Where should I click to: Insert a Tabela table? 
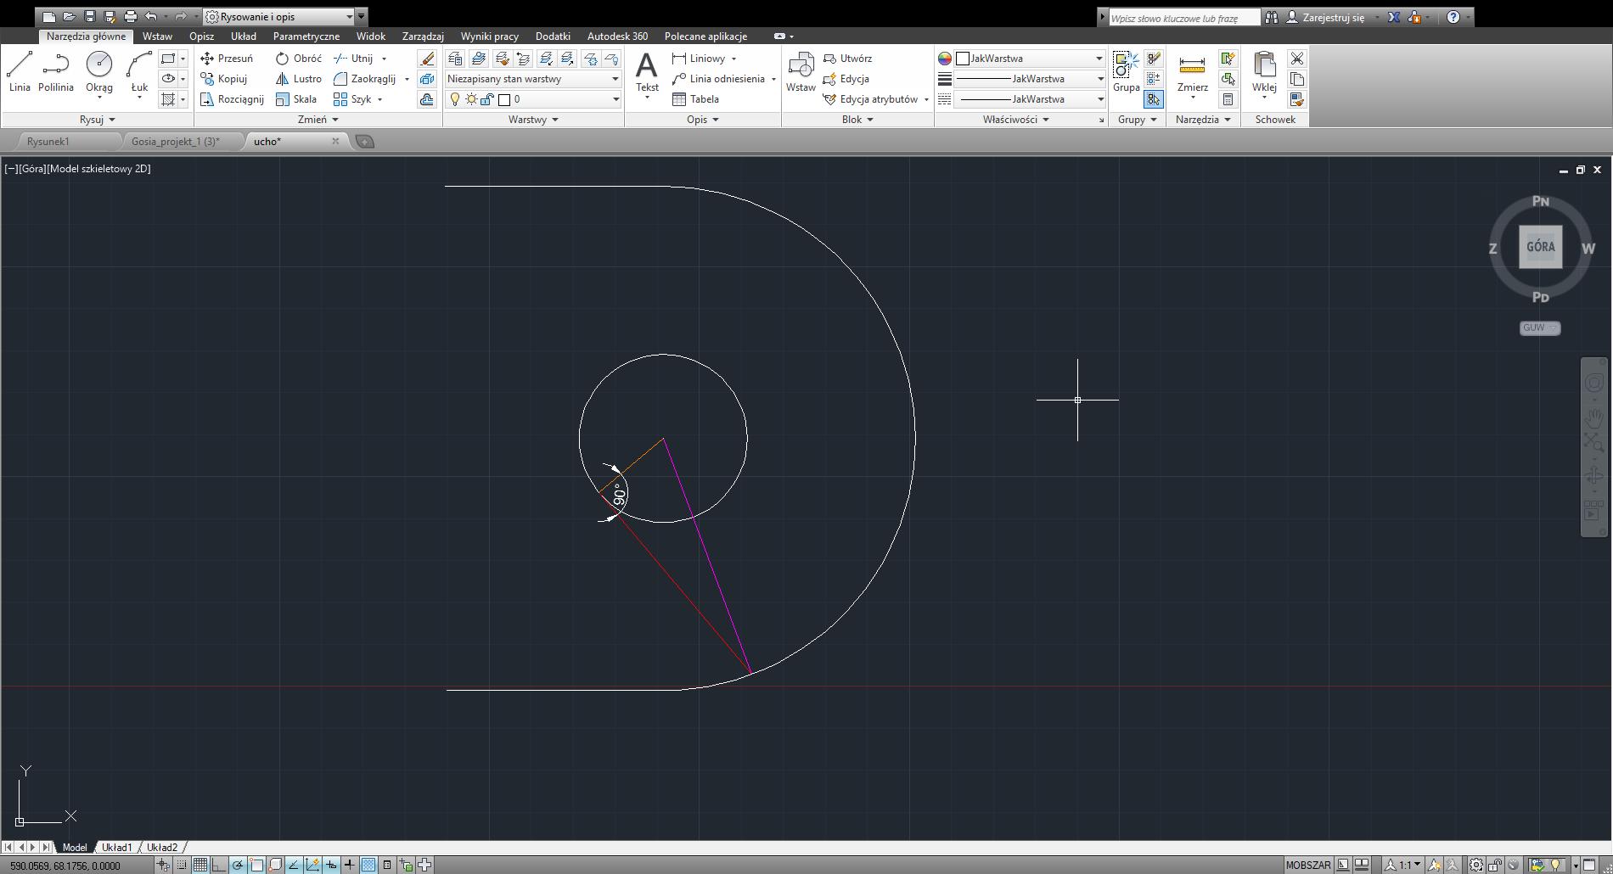[695, 99]
